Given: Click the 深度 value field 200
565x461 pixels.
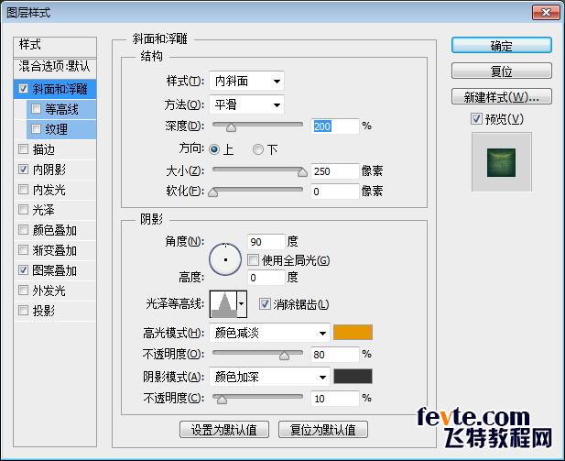Looking at the screenshot, I should coord(335,126).
